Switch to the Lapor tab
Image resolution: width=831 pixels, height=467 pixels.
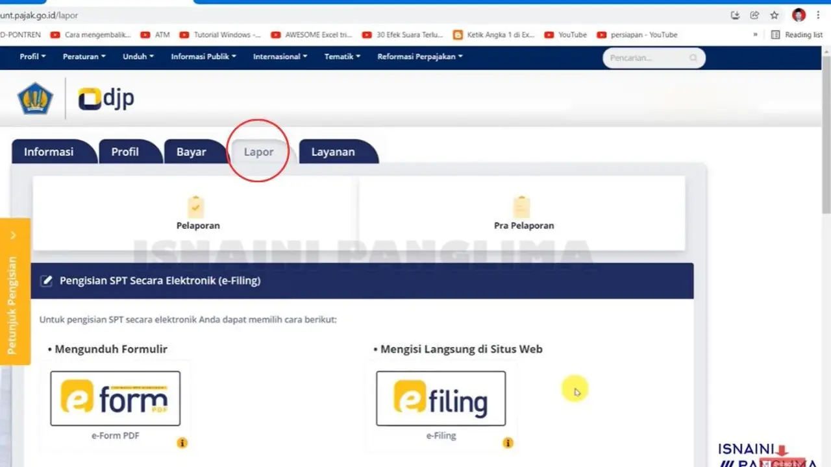point(258,151)
